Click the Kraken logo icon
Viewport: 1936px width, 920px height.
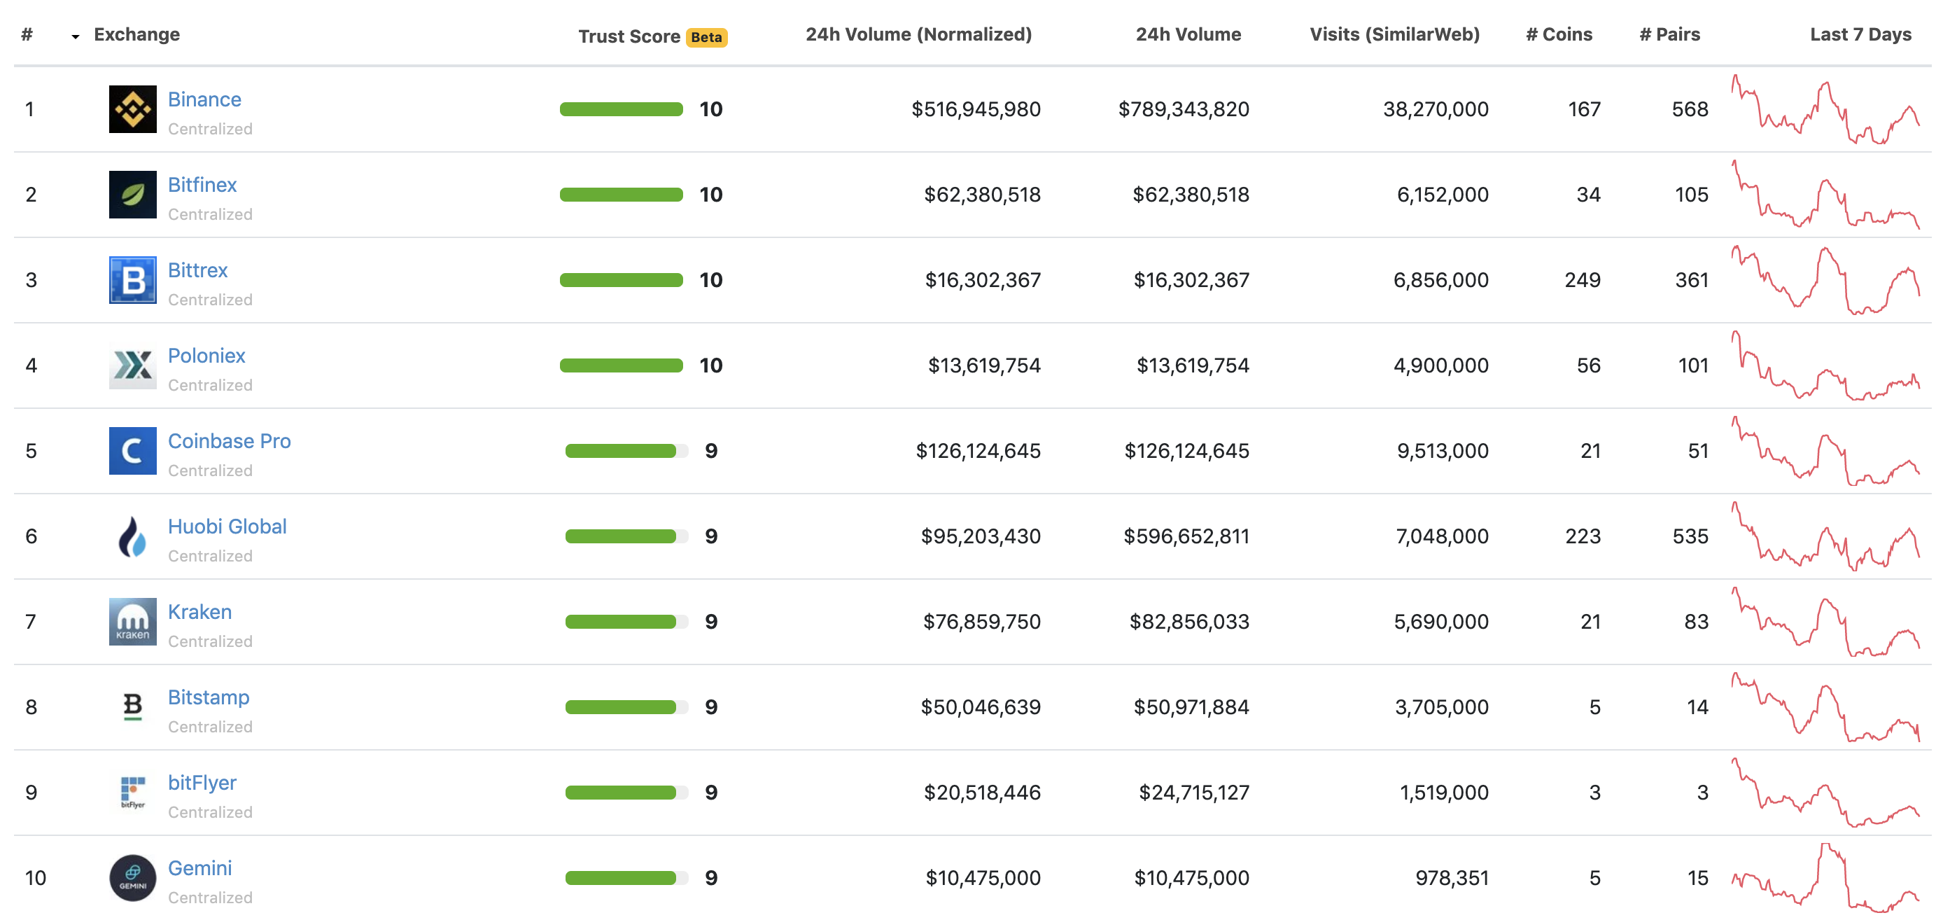tap(132, 622)
